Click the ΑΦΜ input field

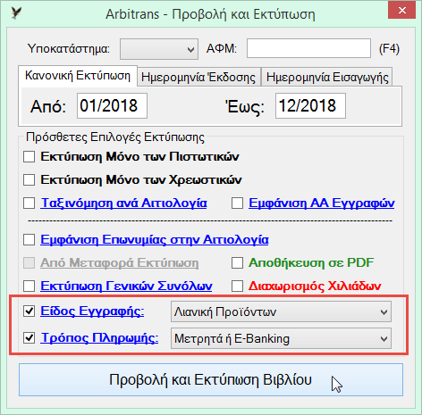point(308,48)
